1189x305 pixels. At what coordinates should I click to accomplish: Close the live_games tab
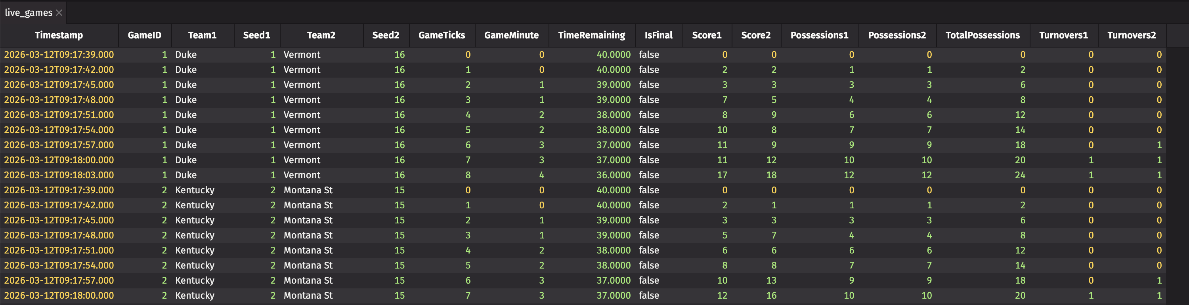(x=59, y=13)
